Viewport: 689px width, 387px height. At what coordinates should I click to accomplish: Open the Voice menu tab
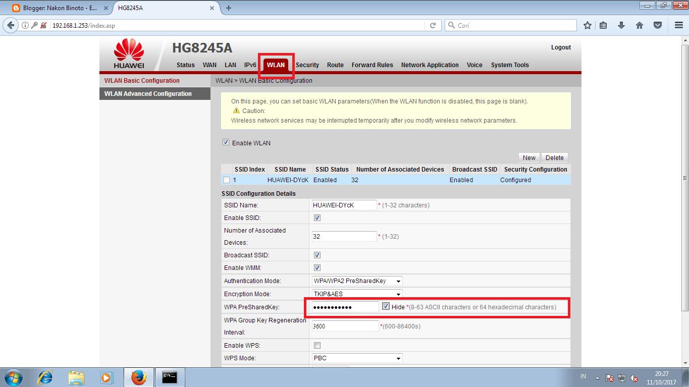(474, 65)
